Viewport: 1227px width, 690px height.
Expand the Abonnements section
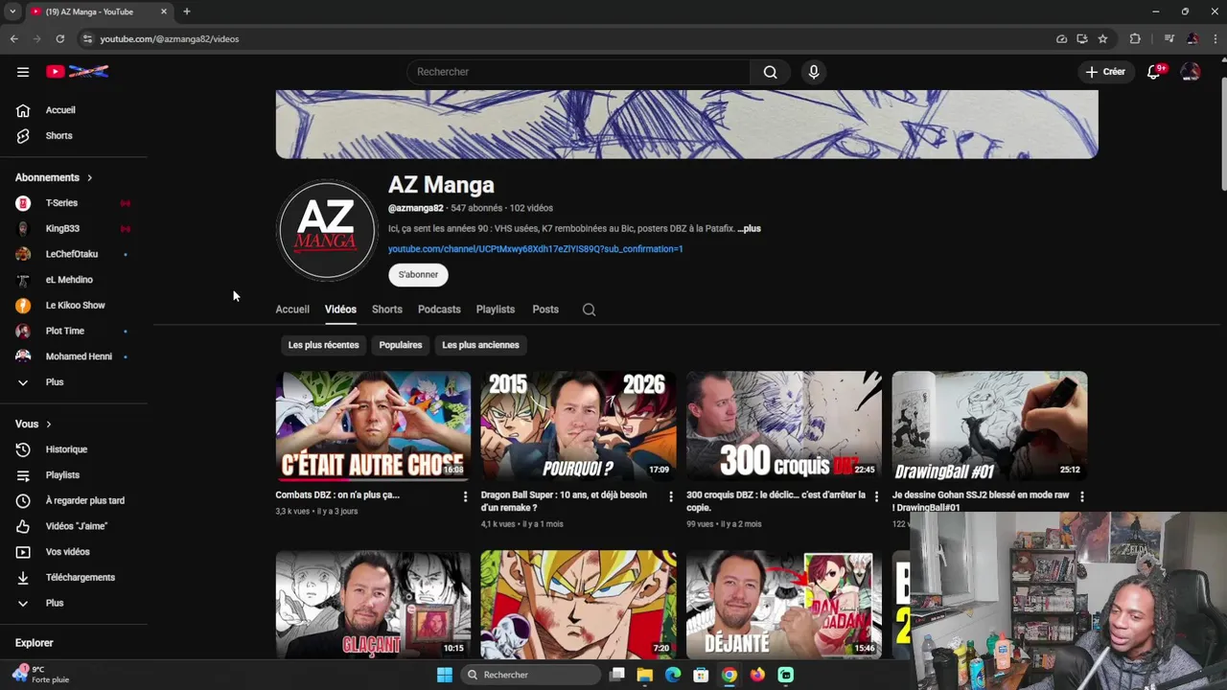[x=54, y=177]
